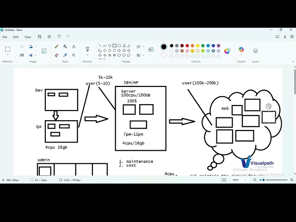Click the vertical canvas scrollbar
The image size is (296, 222).
coord(295,82)
